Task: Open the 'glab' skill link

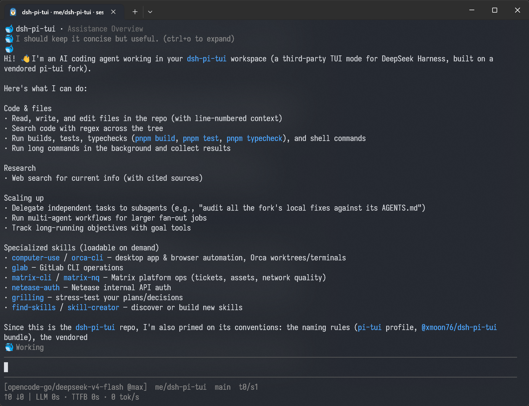Action: (x=20, y=268)
